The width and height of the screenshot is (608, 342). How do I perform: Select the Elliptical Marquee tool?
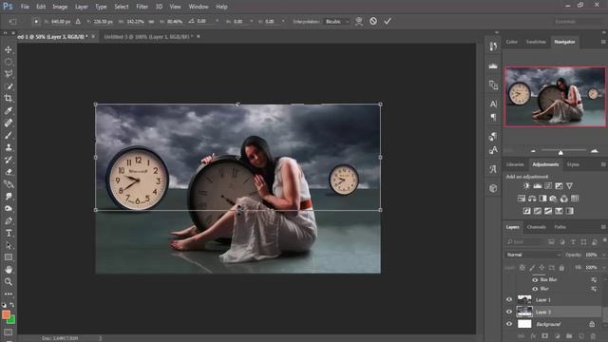[x=9, y=62]
